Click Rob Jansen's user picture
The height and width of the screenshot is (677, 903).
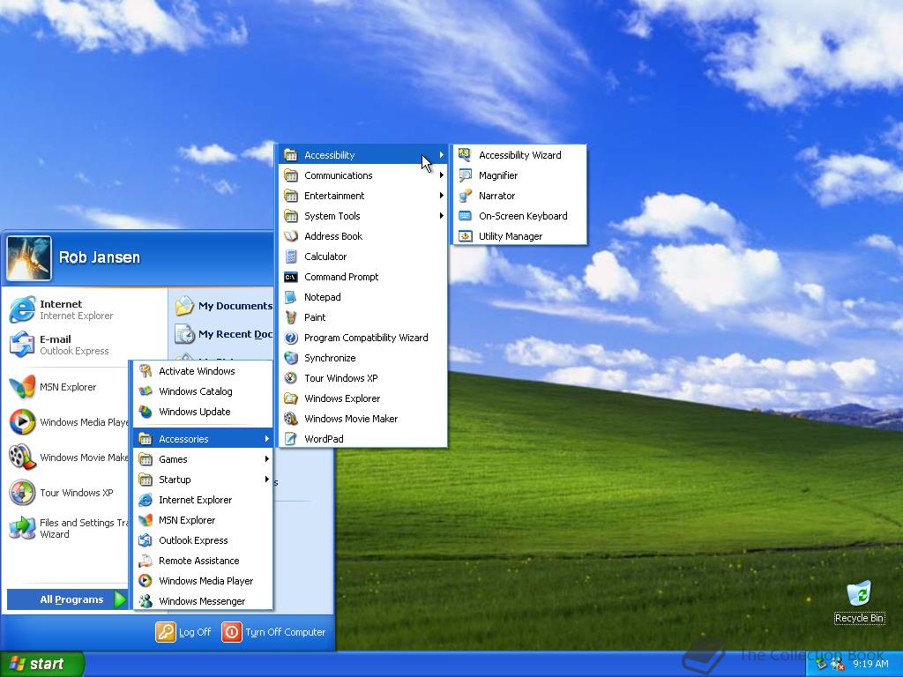coord(29,258)
